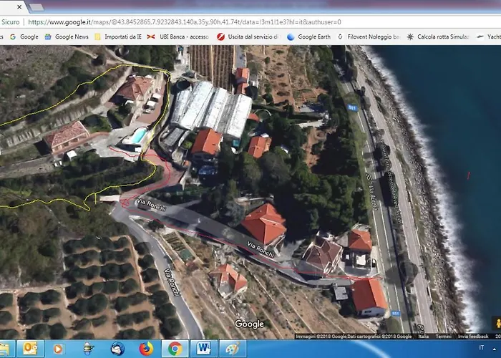Click the SS1 Via Aurelia road label
Image resolution: width=501 pixels, height=358 pixels.
[x=372, y=191]
